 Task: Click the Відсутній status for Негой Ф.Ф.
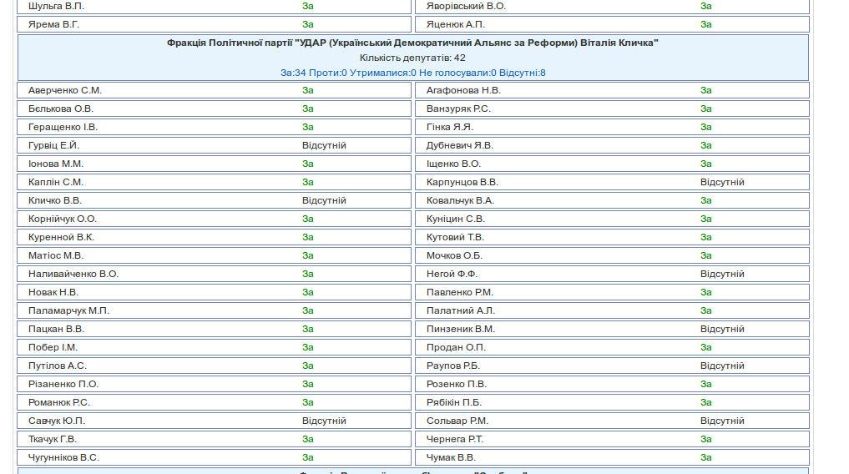[722, 275]
